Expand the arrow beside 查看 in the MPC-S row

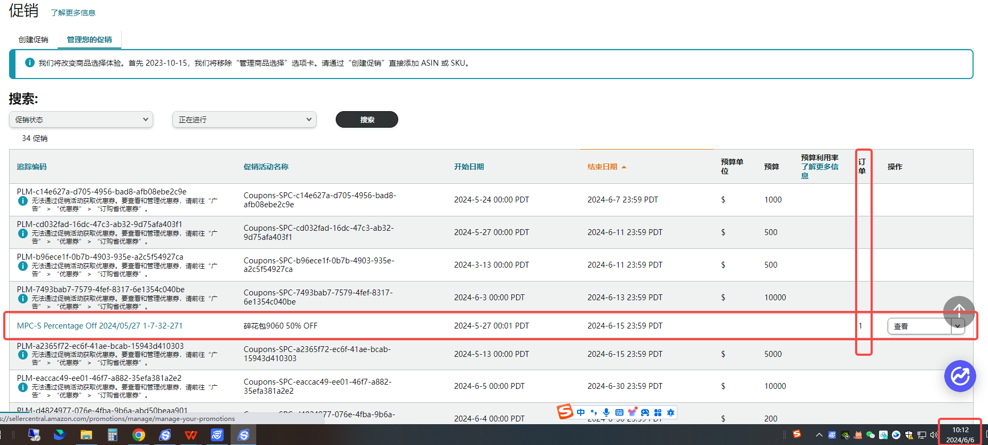pyautogui.click(x=958, y=326)
